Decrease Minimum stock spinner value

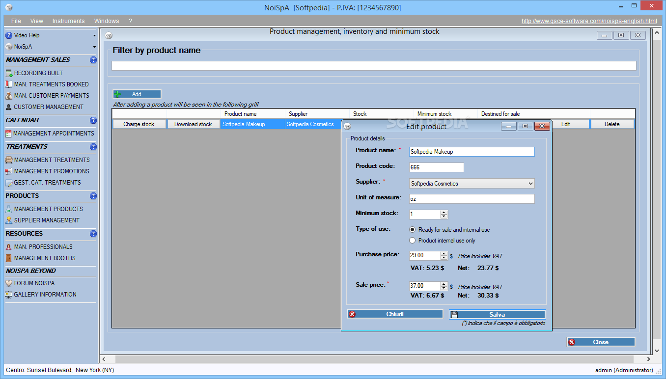click(444, 217)
